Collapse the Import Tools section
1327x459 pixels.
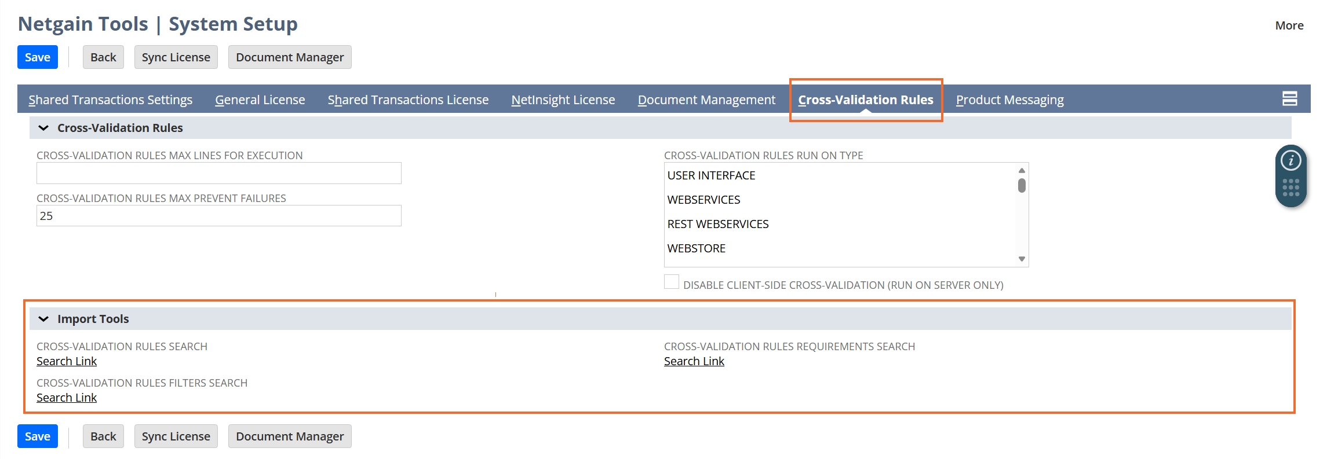click(43, 319)
